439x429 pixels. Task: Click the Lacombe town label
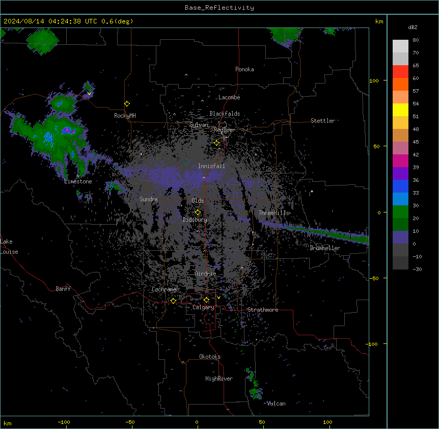pyautogui.click(x=229, y=97)
